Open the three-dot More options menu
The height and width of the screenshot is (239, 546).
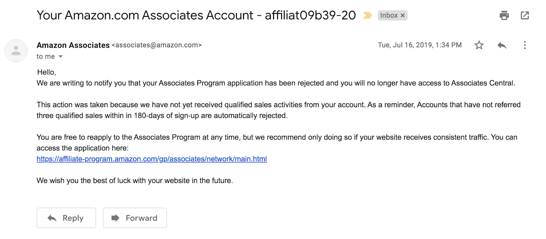tap(525, 45)
